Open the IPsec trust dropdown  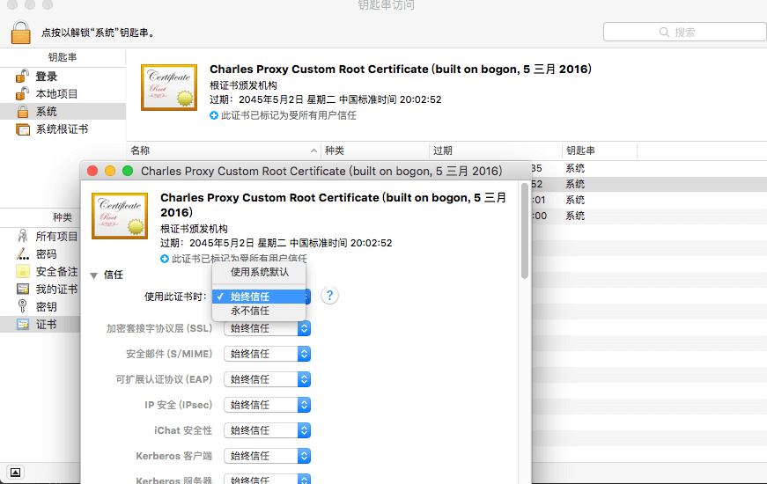(267, 405)
